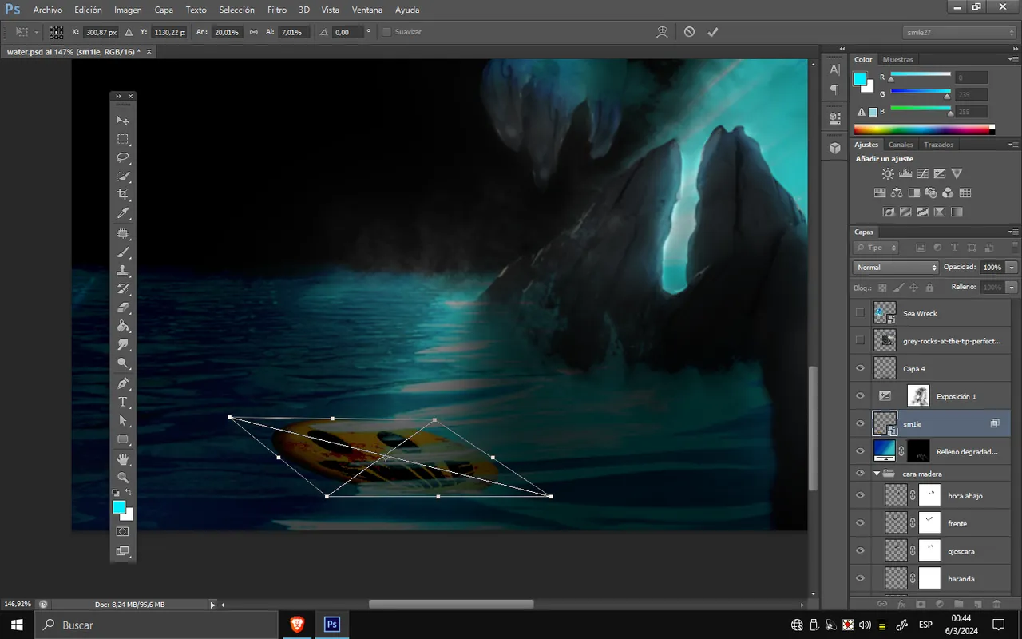Hide the Exposición 1 adjustment layer
1022x639 pixels.
(860, 396)
